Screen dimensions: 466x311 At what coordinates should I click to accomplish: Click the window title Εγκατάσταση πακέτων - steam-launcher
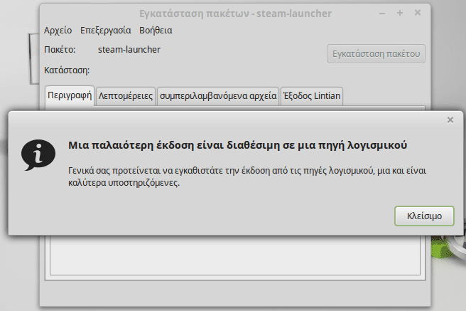[235, 14]
